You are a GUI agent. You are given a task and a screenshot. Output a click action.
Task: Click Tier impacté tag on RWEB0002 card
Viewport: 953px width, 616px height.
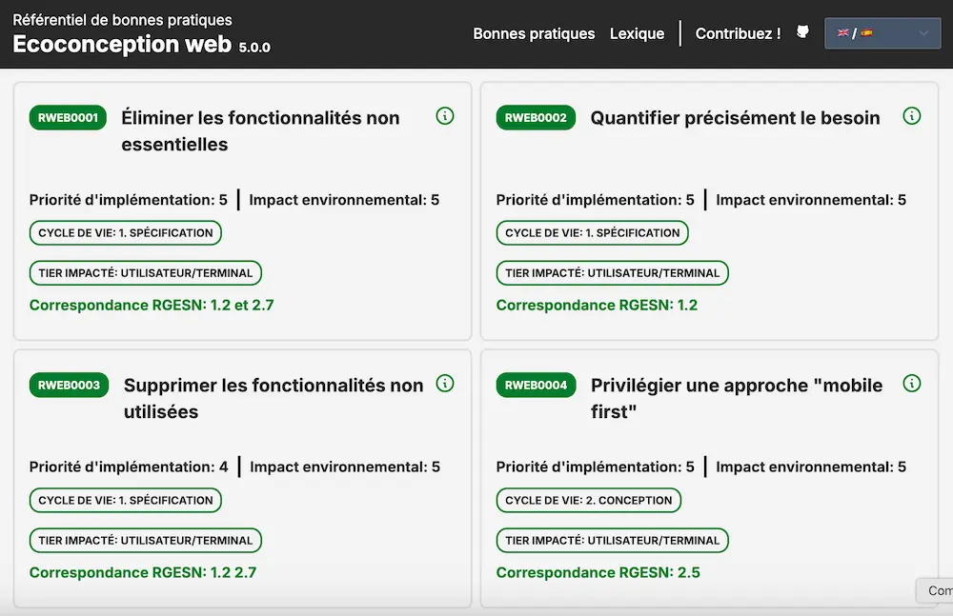pyautogui.click(x=612, y=272)
